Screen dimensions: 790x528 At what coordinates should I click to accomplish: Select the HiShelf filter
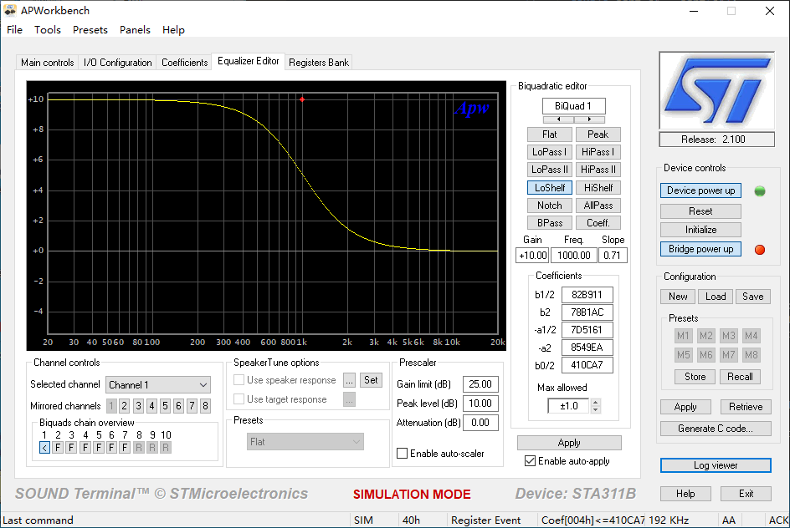(598, 188)
